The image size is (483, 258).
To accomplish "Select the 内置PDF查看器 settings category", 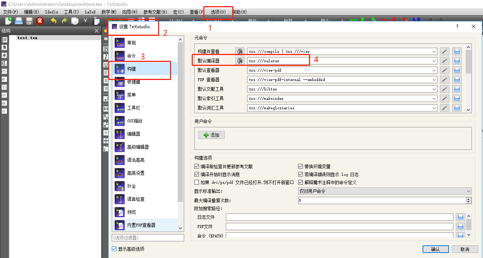I will tap(145, 225).
